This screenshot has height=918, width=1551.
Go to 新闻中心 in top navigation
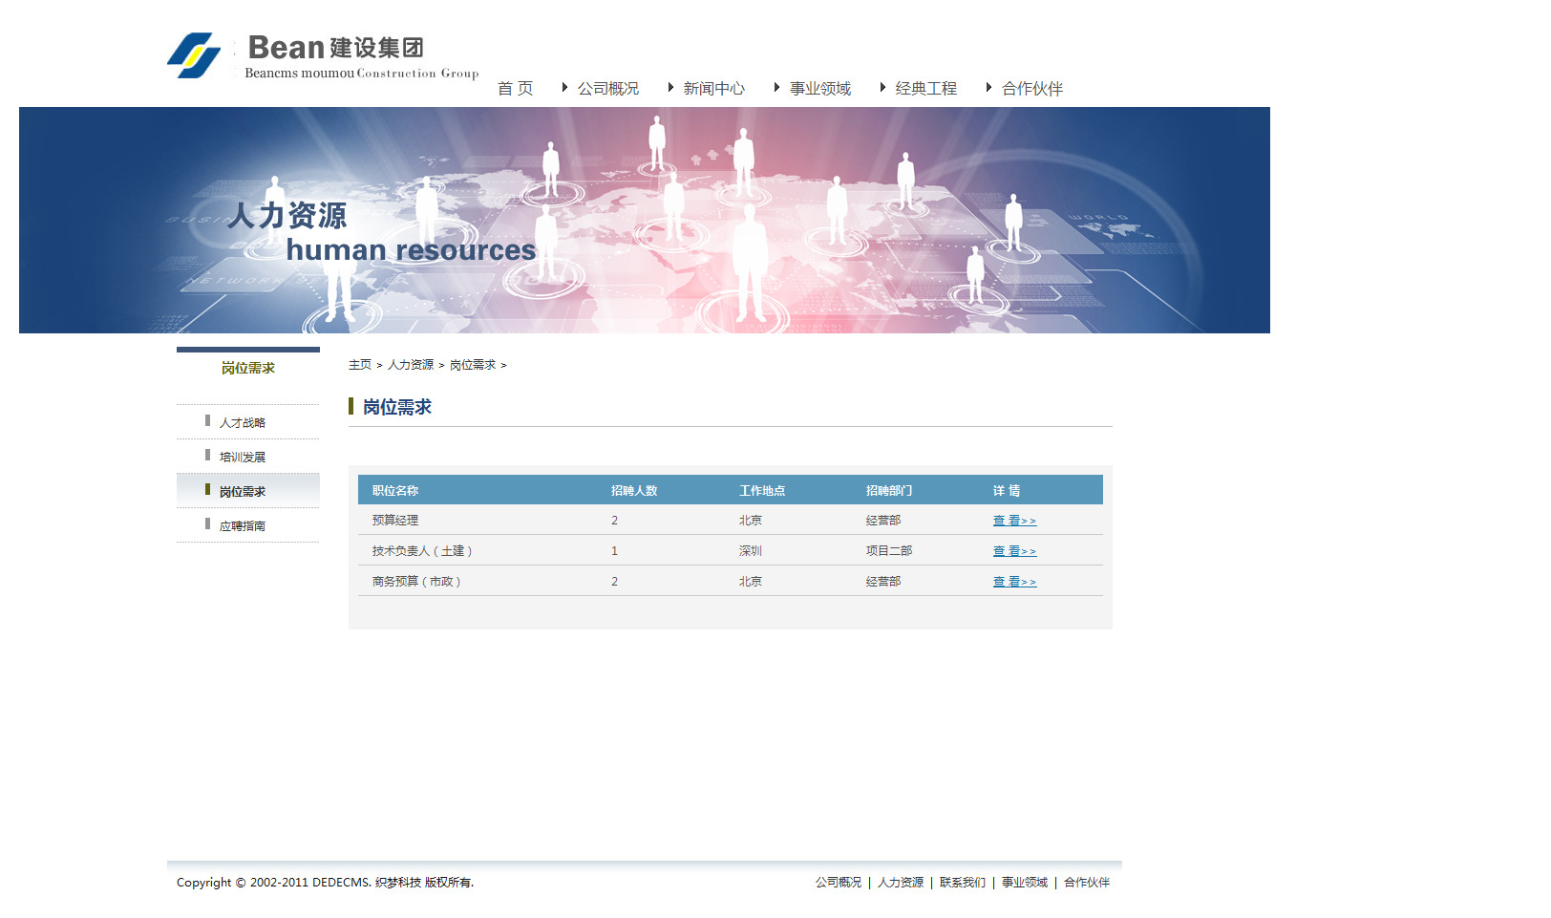tap(713, 89)
